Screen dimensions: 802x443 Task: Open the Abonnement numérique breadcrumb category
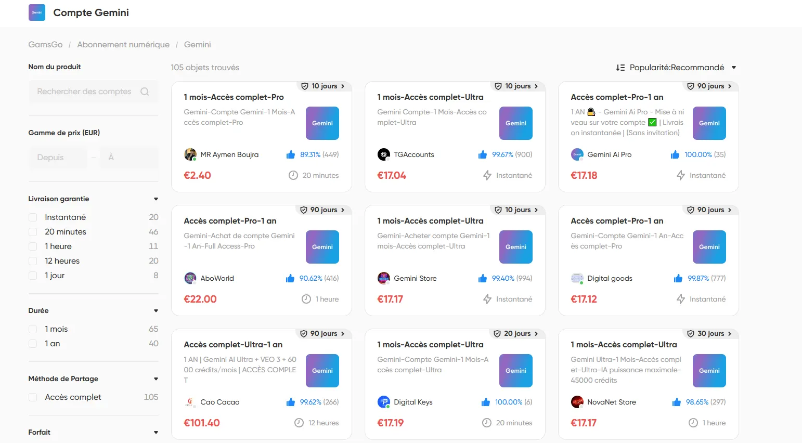(x=123, y=45)
